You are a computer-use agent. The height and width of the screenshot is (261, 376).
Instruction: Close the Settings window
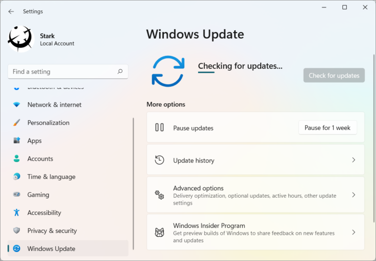click(x=365, y=7)
